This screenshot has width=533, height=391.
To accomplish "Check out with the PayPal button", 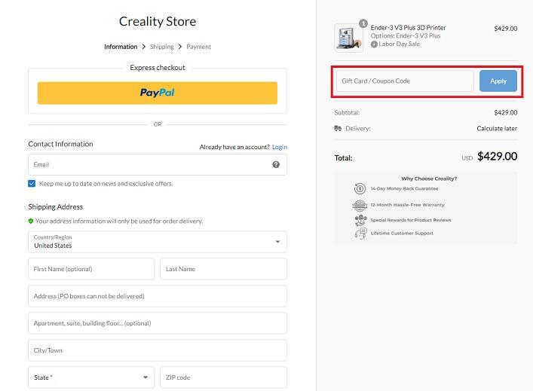I will click(158, 93).
